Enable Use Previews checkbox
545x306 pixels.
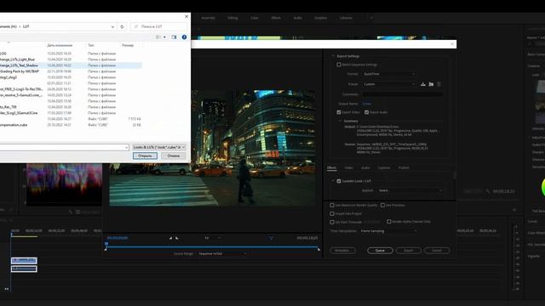(x=382, y=206)
